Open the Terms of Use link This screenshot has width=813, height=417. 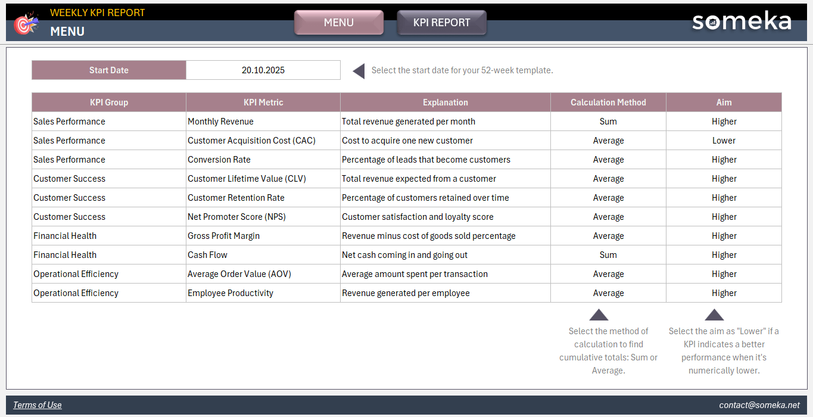[38, 405]
